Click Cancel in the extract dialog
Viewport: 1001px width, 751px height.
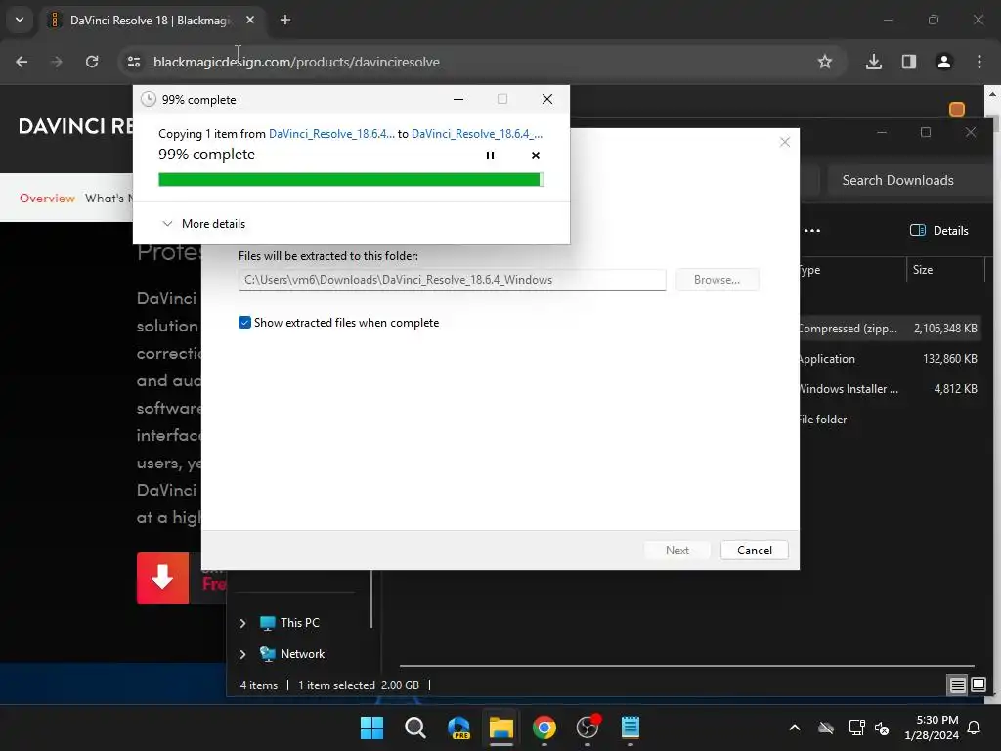pos(754,551)
